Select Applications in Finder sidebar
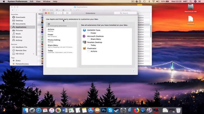204x114 pixels. click(x=23, y=27)
